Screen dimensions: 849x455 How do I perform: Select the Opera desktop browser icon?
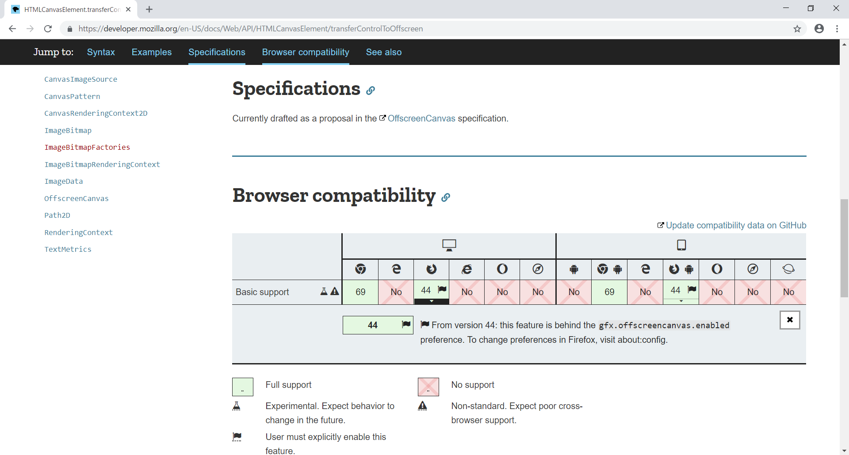pos(502,269)
